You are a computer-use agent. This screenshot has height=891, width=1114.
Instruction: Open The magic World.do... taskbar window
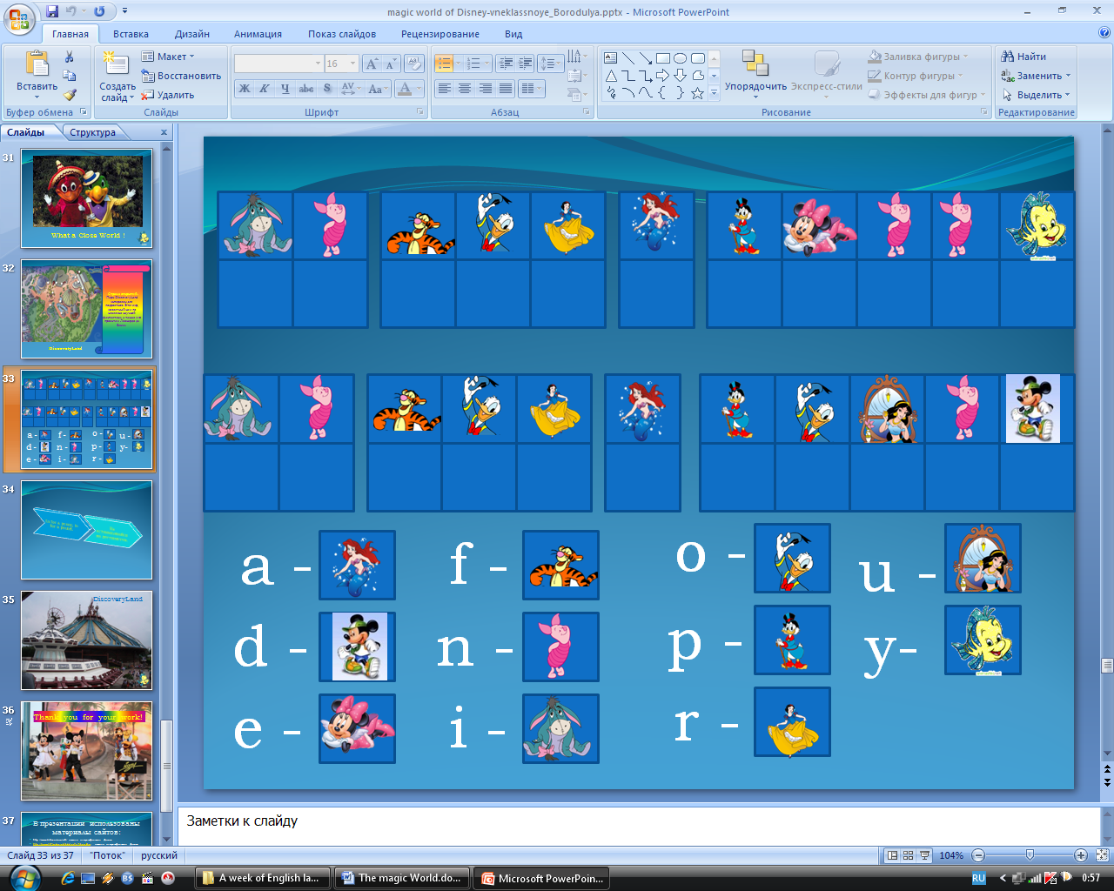(402, 878)
